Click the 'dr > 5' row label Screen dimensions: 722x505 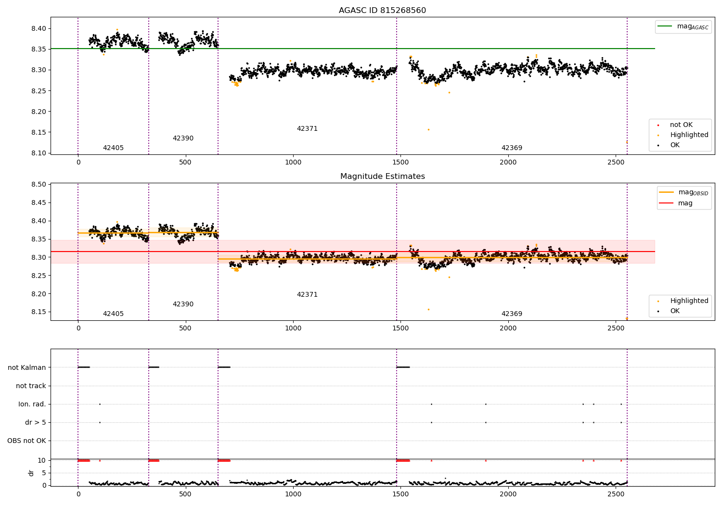tap(36, 423)
